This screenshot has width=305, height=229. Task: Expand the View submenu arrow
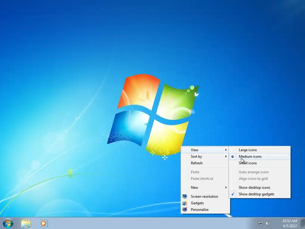[x=226, y=150]
